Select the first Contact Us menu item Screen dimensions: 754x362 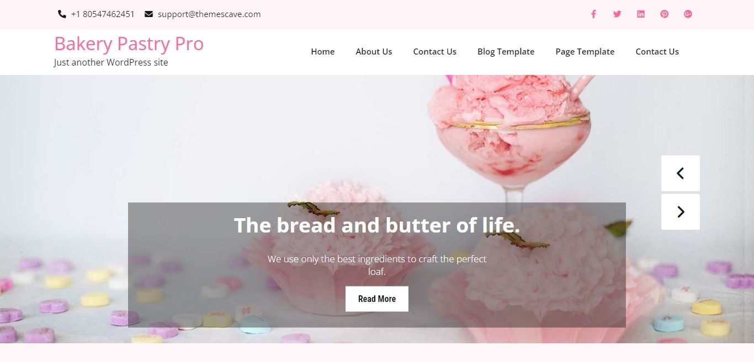435,52
